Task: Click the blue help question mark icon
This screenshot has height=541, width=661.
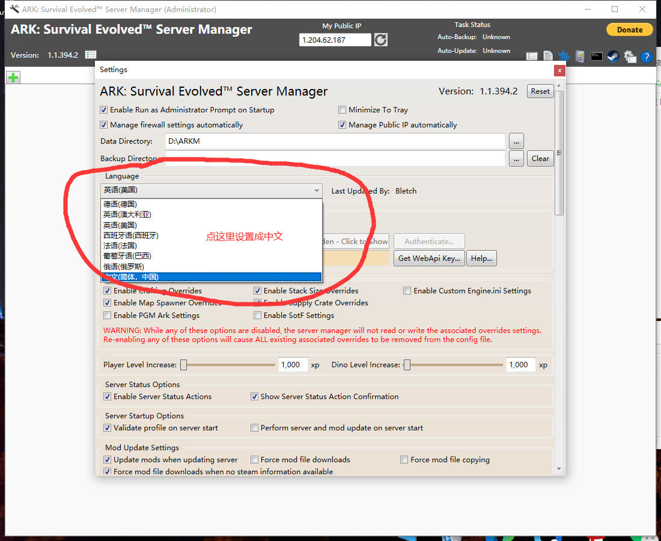Action: pos(646,57)
